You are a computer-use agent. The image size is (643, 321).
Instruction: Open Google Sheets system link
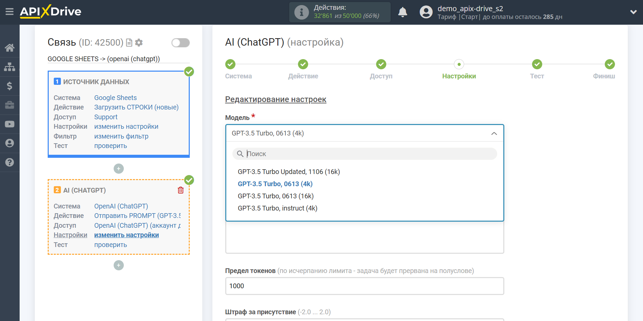(115, 98)
